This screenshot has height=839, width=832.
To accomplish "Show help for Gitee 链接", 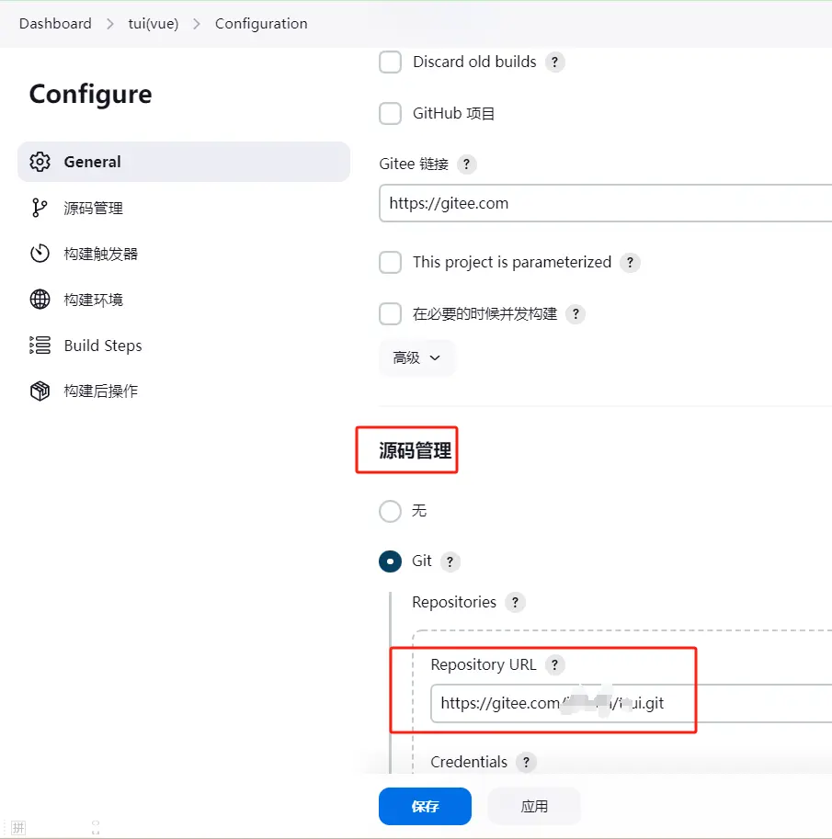I will point(466,164).
